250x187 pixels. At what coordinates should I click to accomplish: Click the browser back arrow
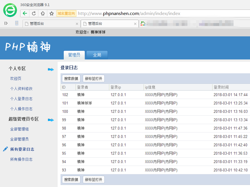click(x=25, y=13)
